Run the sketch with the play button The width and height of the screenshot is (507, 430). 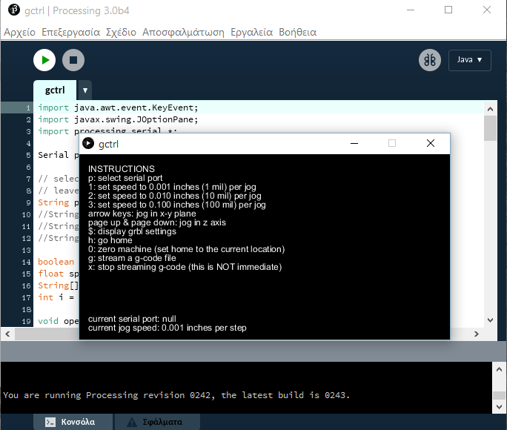click(x=44, y=60)
